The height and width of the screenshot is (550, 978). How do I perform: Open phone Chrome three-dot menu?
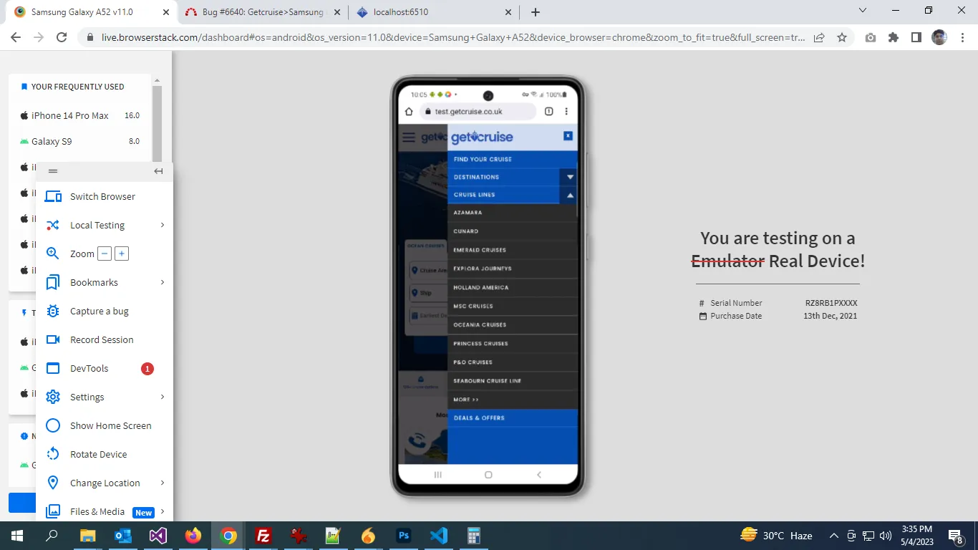[x=566, y=112]
